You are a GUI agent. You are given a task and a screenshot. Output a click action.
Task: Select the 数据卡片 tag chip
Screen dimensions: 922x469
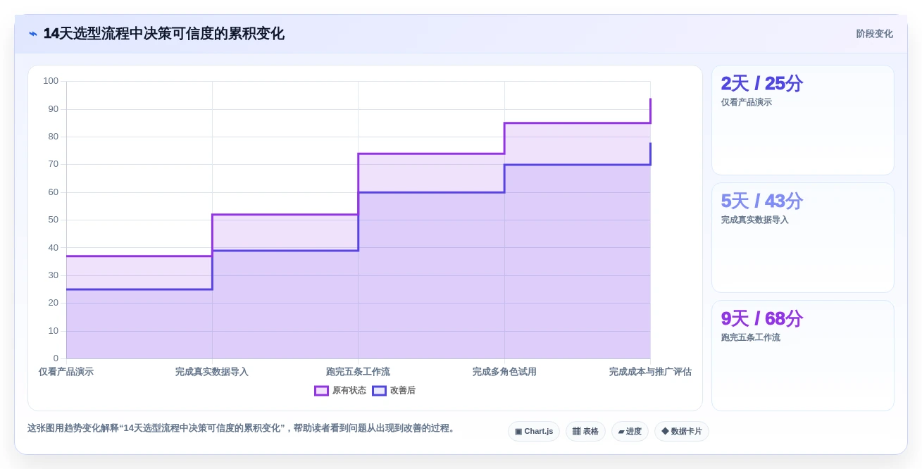pos(682,431)
